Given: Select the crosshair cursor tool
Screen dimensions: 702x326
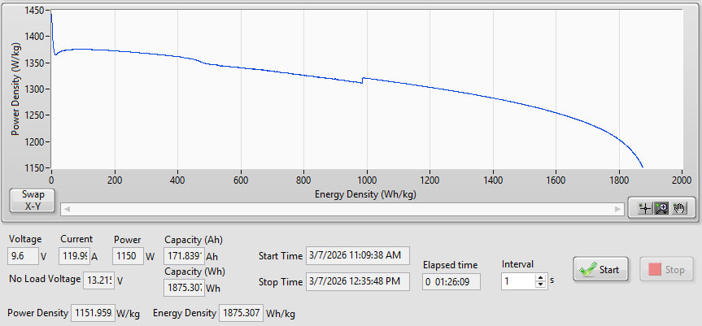Looking at the screenshot, I should (647, 208).
